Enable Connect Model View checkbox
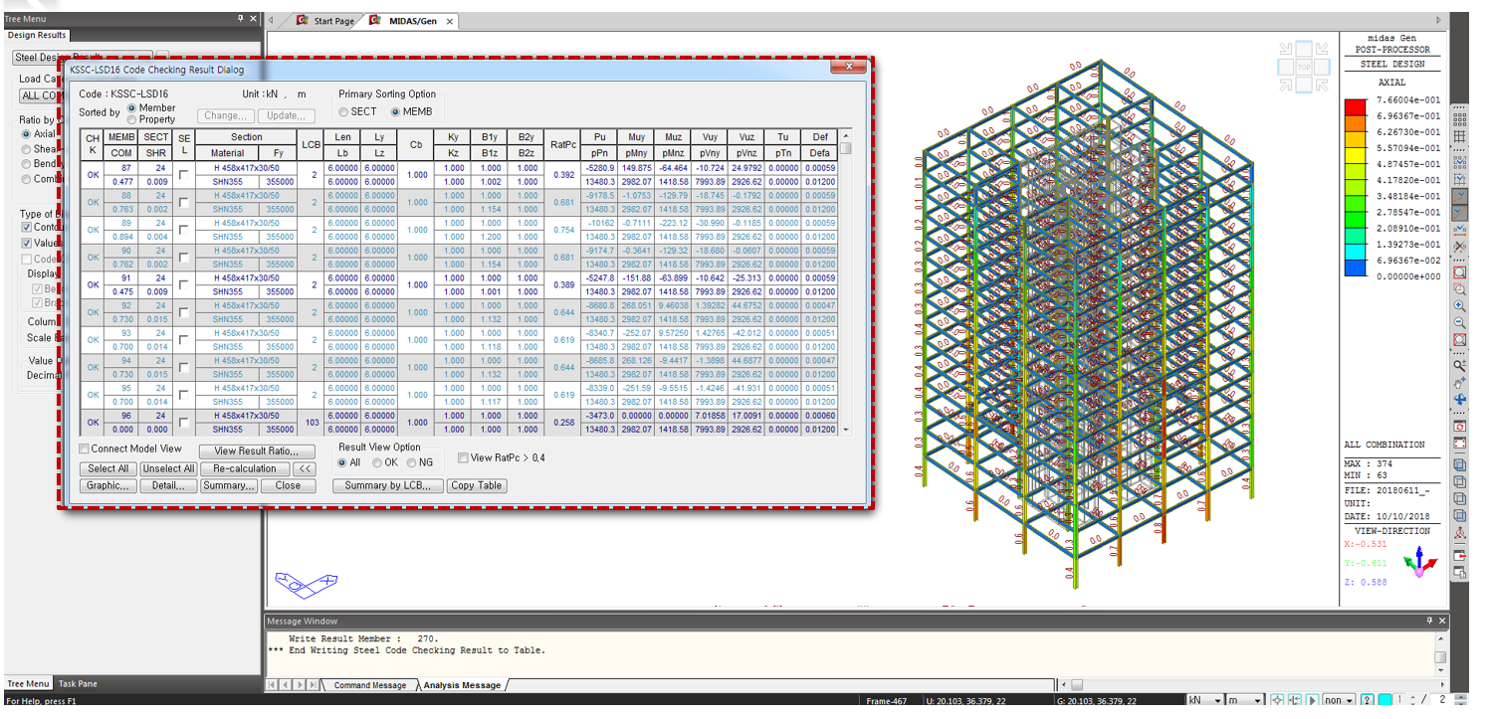Image resolution: width=1490 pixels, height=719 pixels. tap(85, 449)
